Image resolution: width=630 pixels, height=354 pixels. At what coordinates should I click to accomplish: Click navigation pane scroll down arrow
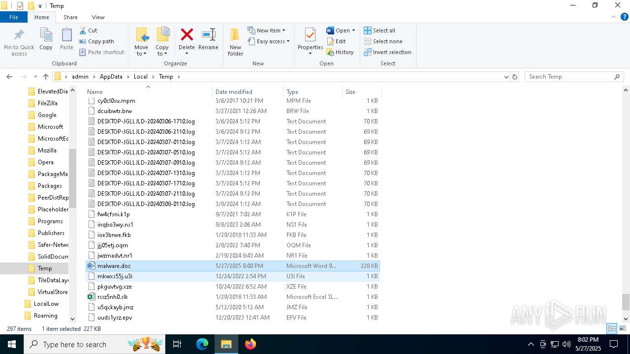pyautogui.click(x=73, y=319)
